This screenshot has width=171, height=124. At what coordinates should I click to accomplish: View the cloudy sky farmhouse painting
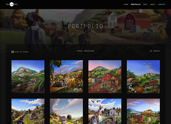tap(66, 111)
